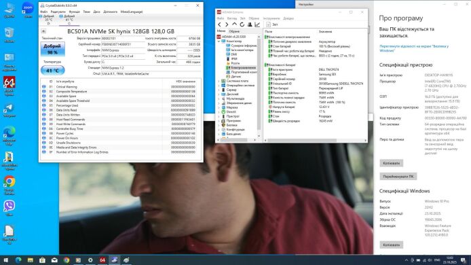Image resolution: width=471 pixels, height=265 pixels.
Task: Open Settings gear icon in taskbar
Action: [x=90, y=260]
